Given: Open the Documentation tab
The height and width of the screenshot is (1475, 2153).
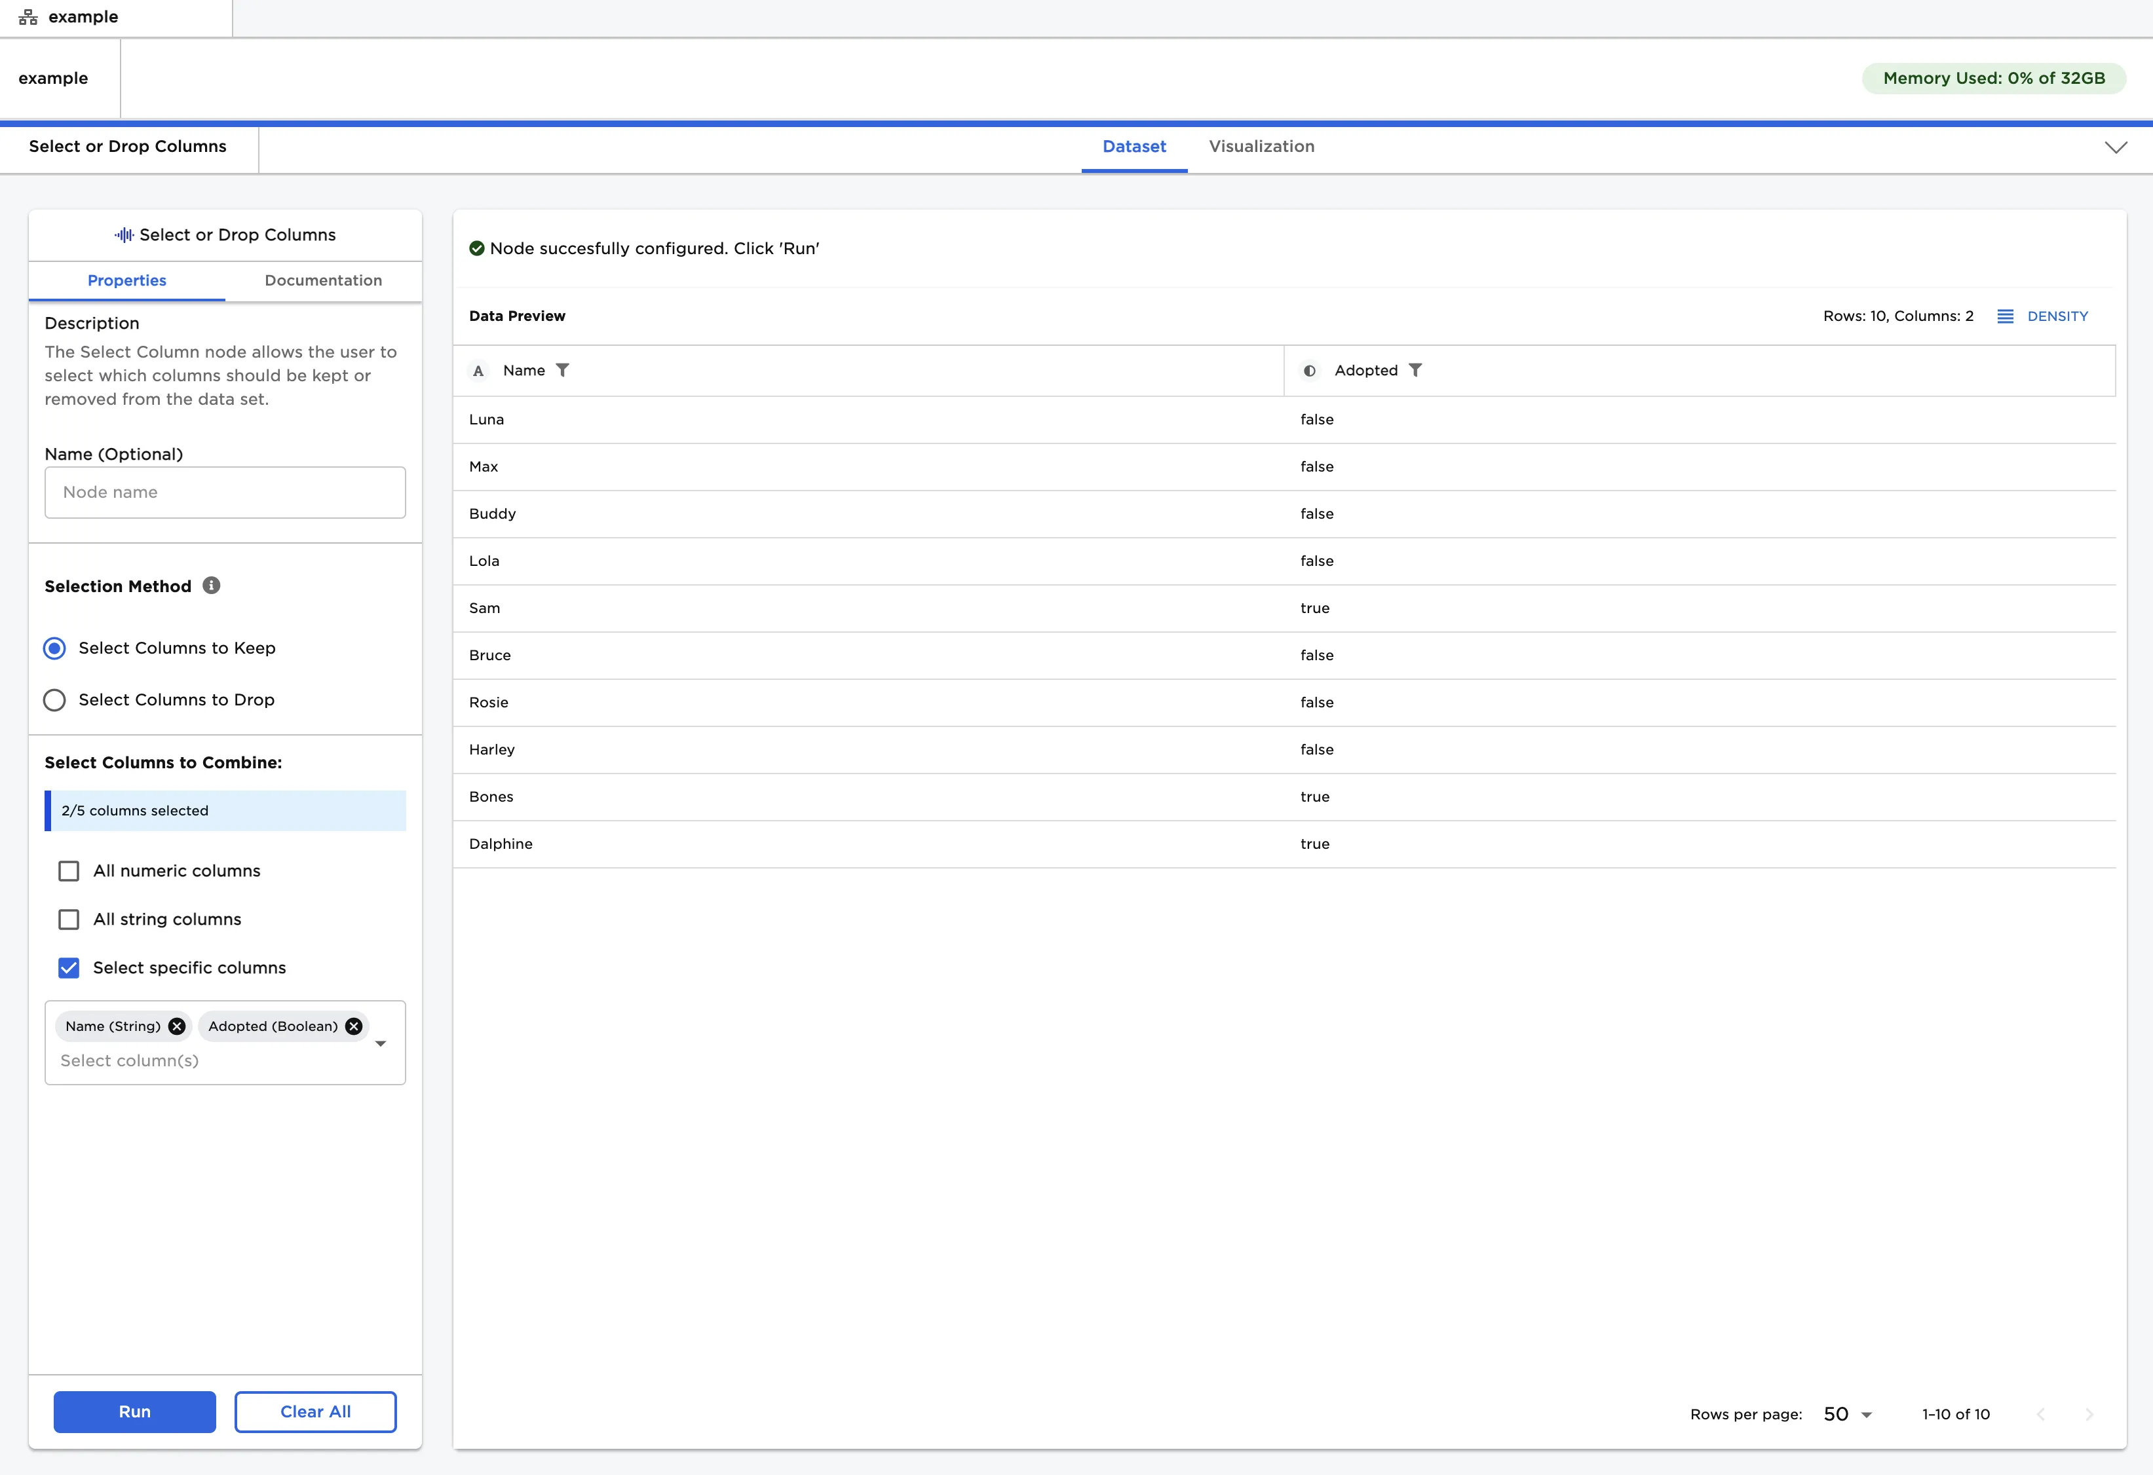Looking at the screenshot, I should [x=322, y=280].
